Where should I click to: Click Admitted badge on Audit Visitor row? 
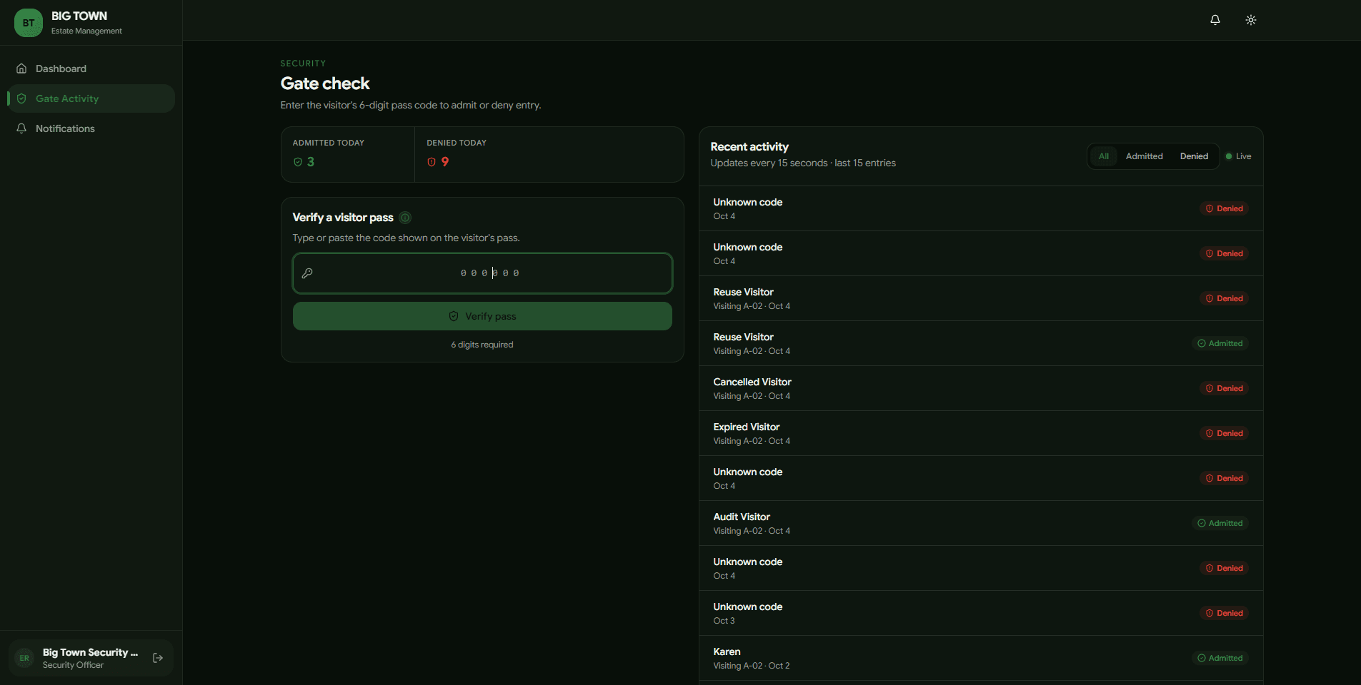pos(1220,523)
